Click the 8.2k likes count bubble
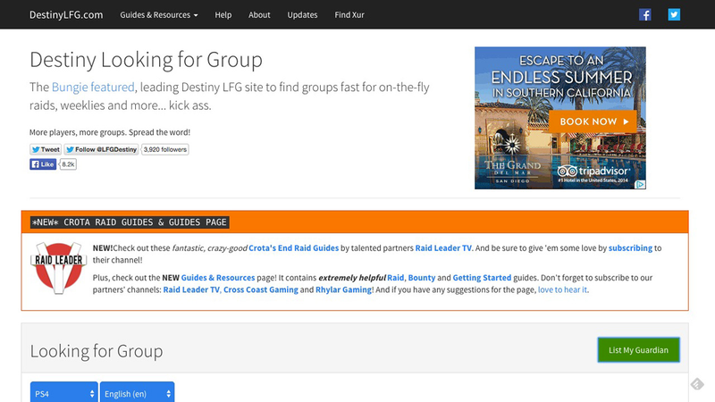 click(x=68, y=164)
